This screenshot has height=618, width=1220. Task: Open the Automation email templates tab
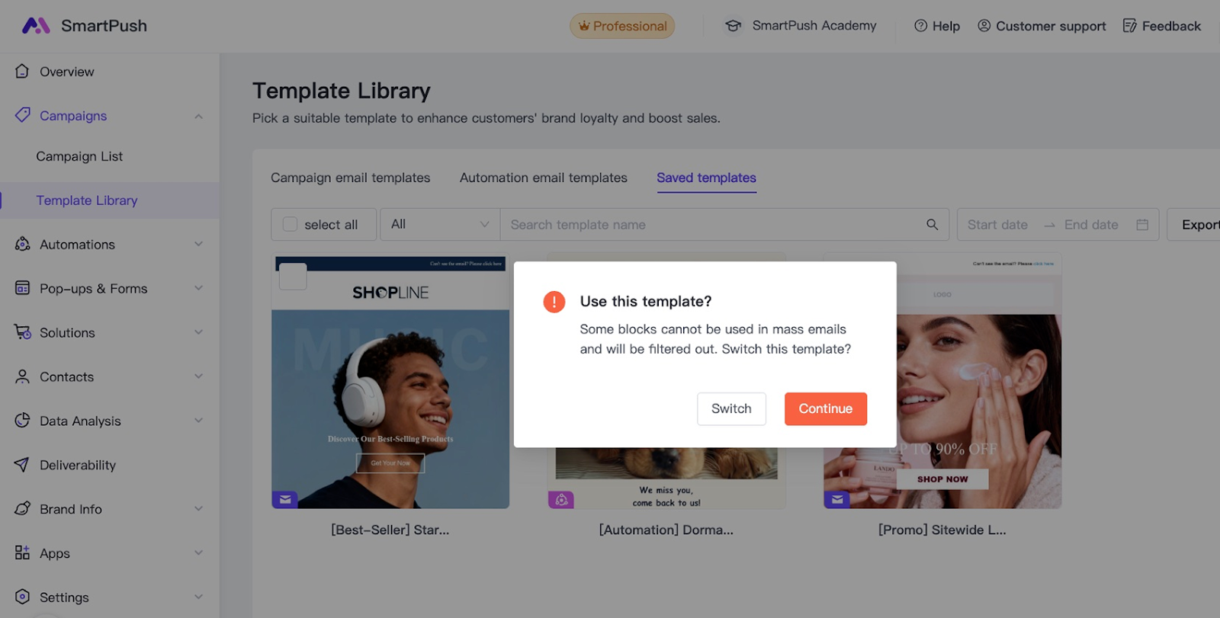[x=543, y=178]
